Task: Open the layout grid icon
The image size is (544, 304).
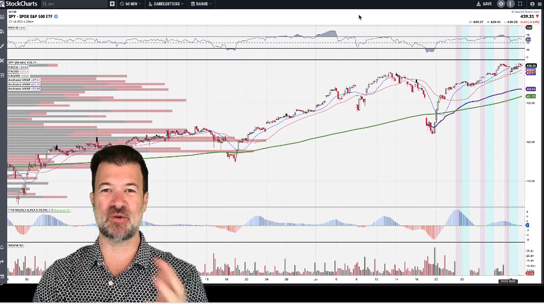Action: coord(3,75)
